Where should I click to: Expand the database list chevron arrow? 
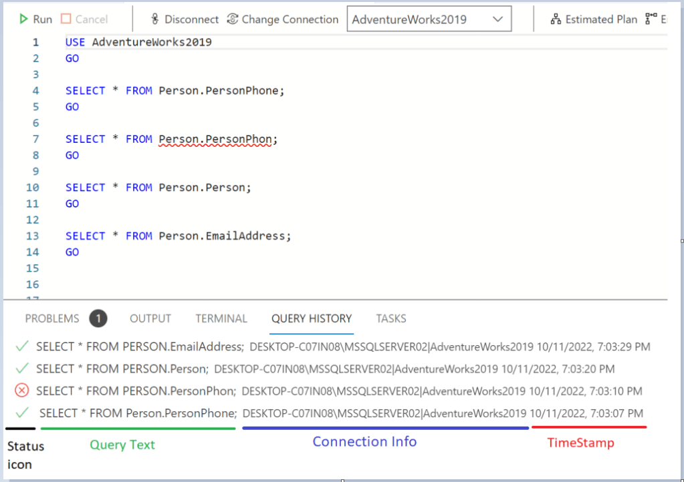point(497,19)
